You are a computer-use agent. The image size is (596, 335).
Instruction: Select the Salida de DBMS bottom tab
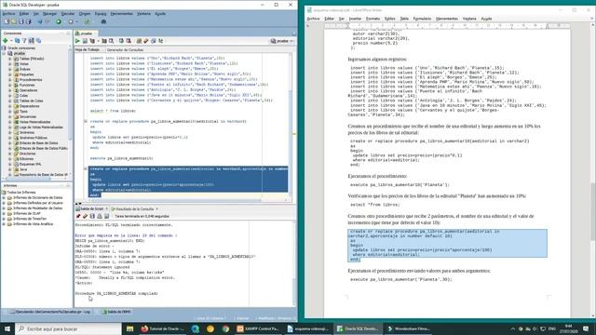click(117, 312)
